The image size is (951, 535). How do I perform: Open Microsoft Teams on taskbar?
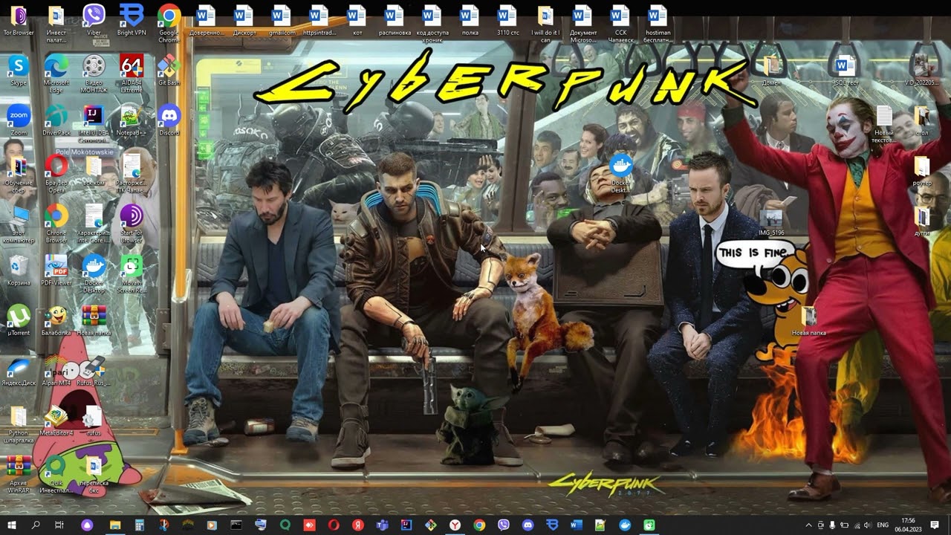(x=382, y=525)
